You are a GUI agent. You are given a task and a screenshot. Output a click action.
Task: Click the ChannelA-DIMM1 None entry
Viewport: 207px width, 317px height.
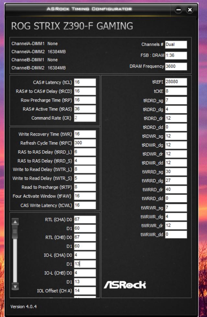coord(35,44)
